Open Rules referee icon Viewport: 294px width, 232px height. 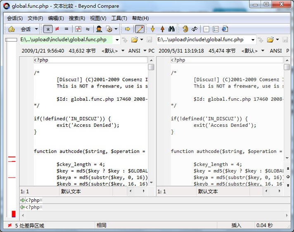pyautogui.click(x=99, y=29)
